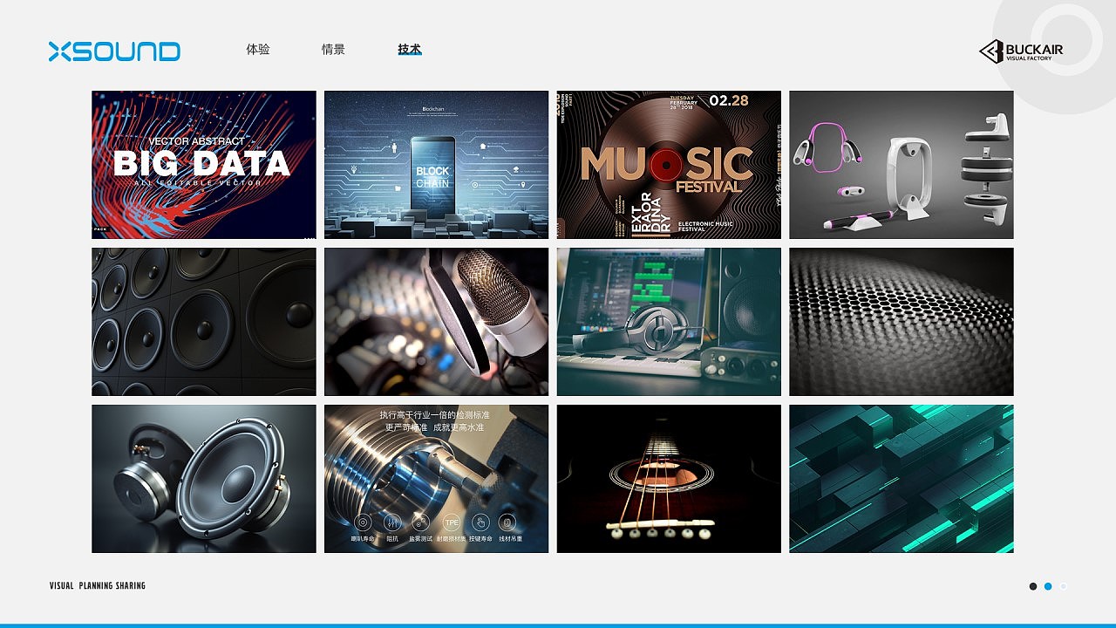Open the black speaker wall thumbnail
Screen dimensions: 1116x628
point(204,322)
